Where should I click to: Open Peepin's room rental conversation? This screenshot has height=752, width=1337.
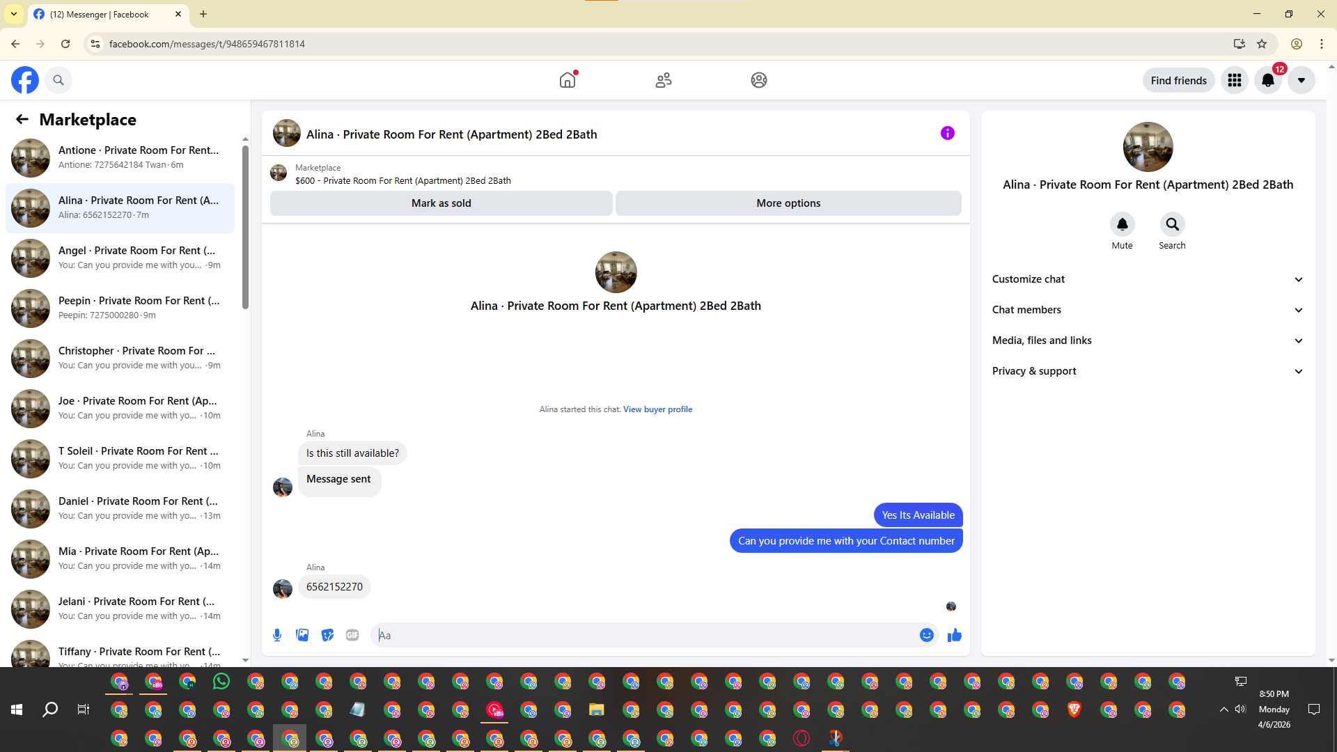(120, 308)
